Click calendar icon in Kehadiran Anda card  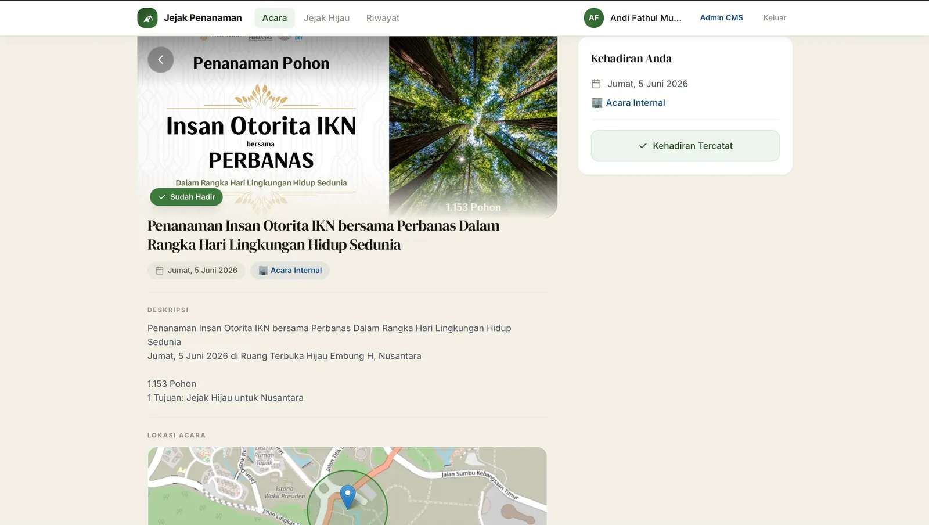click(596, 84)
